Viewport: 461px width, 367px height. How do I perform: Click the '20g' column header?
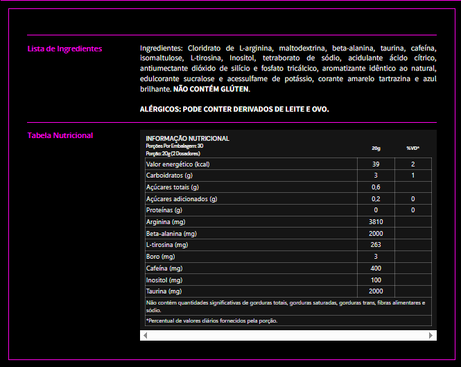click(x=376, y=148)
